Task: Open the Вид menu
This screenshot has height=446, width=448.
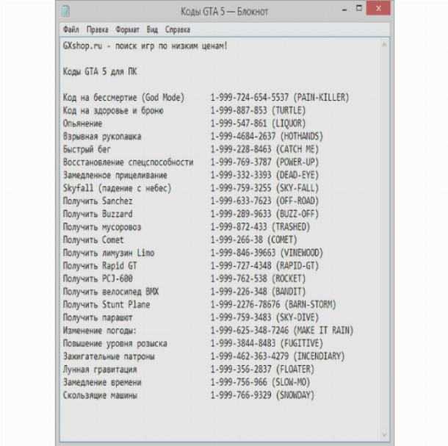Action: point(152,29)
